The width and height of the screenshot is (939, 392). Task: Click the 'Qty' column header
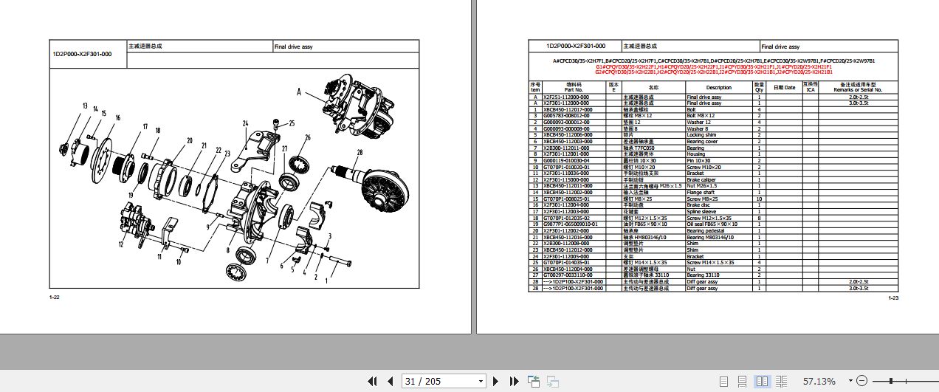coord(759,89)
